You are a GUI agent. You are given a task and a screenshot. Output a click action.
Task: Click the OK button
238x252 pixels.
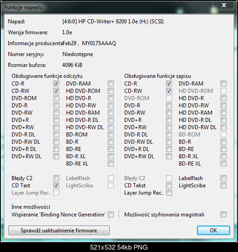point(213,230)
